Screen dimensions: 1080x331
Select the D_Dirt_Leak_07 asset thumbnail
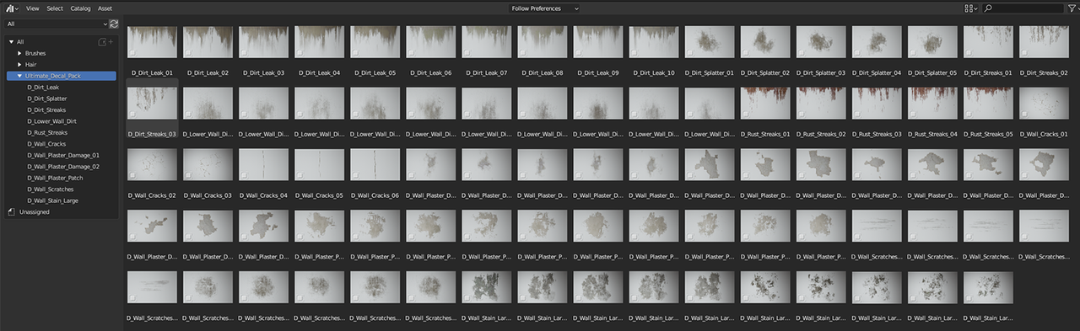pyautogui.click(x=486, y=42)
